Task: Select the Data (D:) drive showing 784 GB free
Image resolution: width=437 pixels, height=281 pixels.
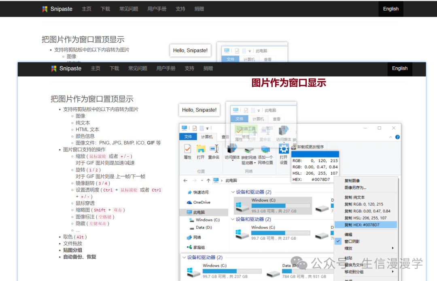Action: click(x=299, y=271)
